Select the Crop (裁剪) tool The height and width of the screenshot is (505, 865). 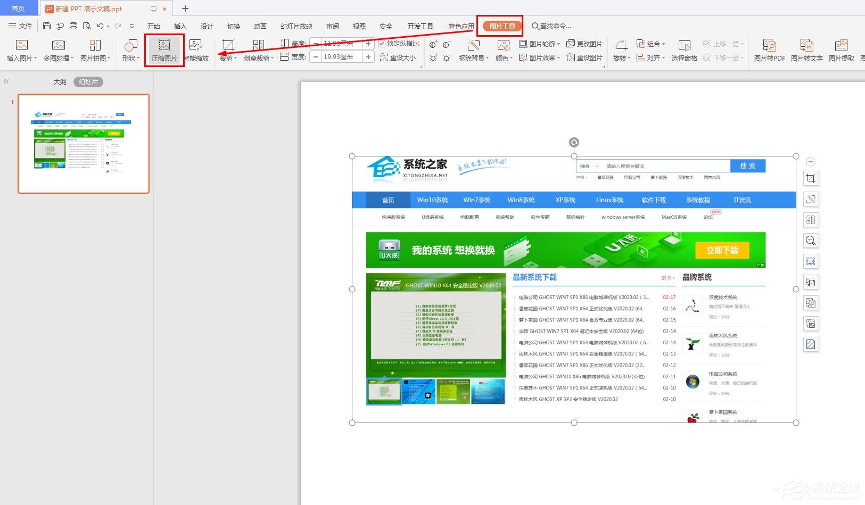coord(228,51)
